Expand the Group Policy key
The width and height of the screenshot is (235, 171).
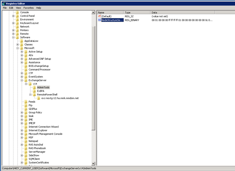coord(22,113)
